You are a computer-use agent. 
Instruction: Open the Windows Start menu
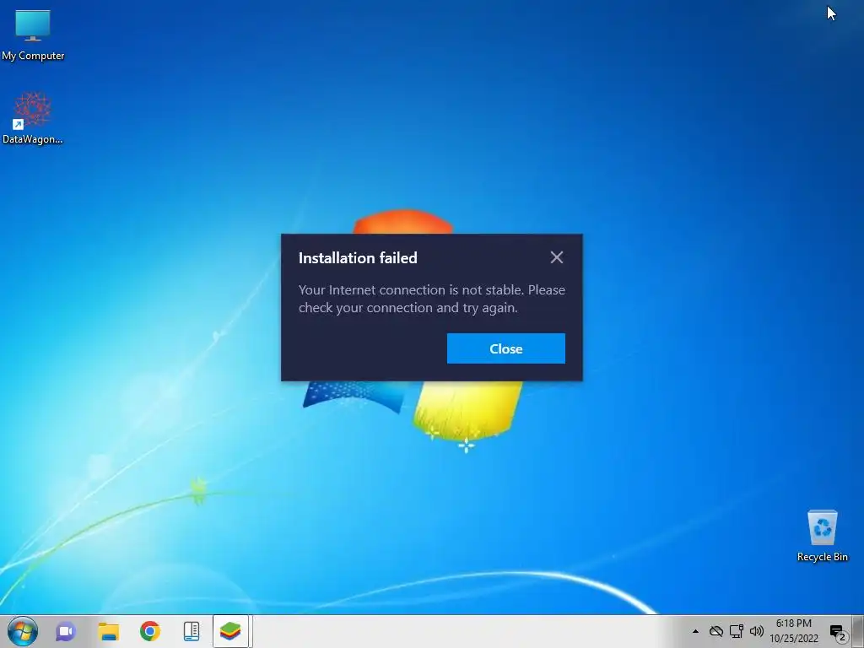23,631
